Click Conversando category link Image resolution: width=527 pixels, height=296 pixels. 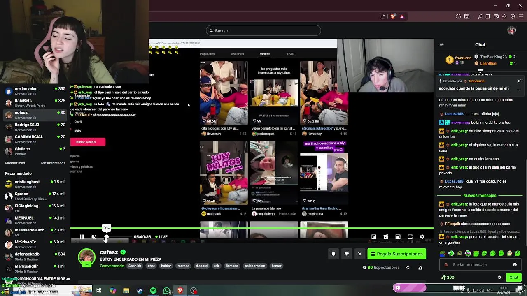pos(112,266)
